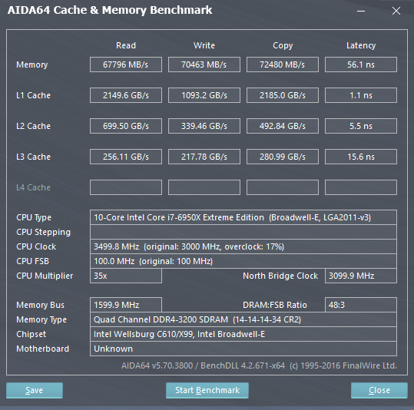The width and height of the screenshot is (414, 410).
Task: Select the CPU Type text field
Action: pyautogui.click(x=243, y=217)
